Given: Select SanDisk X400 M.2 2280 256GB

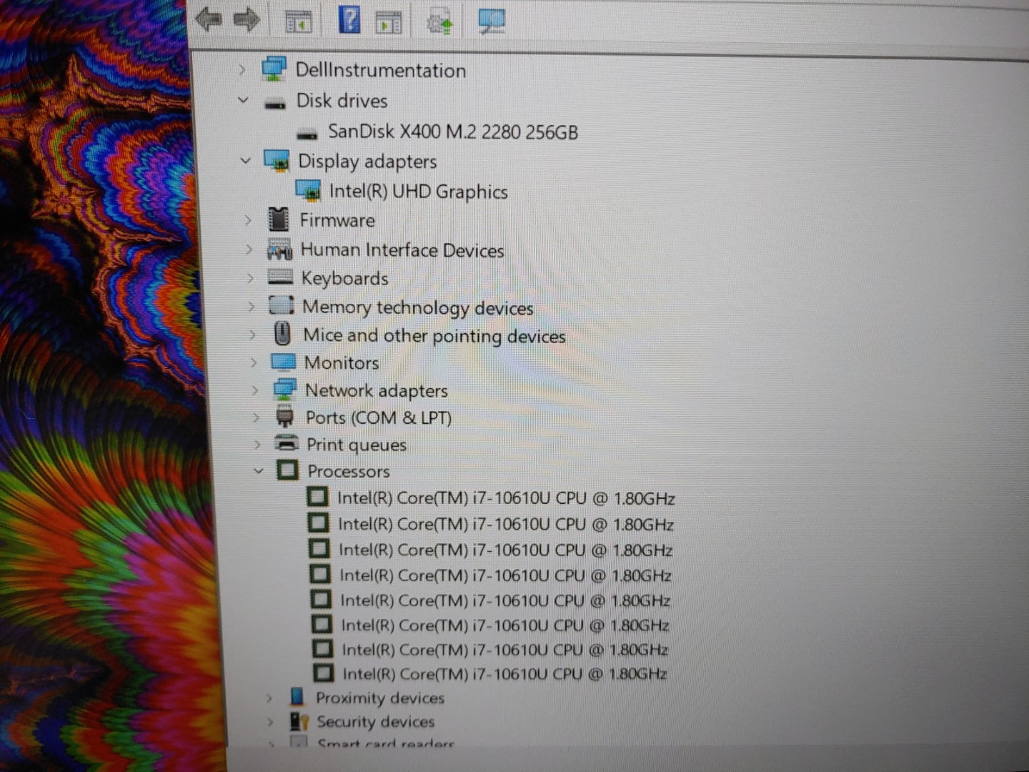Looking at the screenshot, I should click(453, 132).
